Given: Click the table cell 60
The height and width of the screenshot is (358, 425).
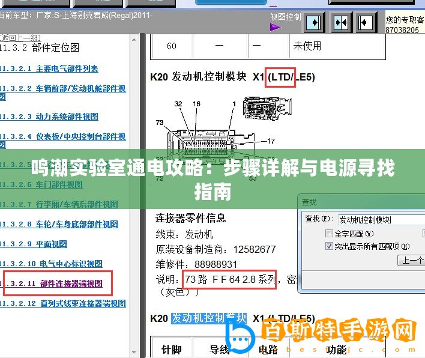Looking at the screenshot, I should point(171,46).
